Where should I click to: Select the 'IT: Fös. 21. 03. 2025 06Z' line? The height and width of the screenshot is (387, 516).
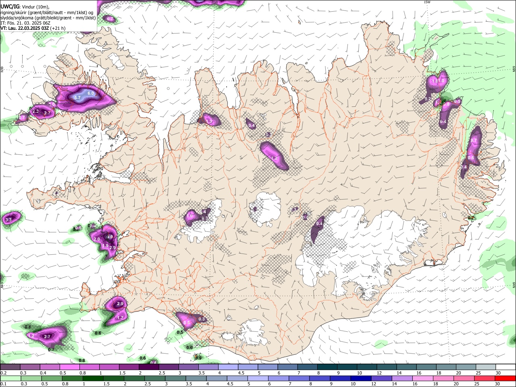pos(25,23)
